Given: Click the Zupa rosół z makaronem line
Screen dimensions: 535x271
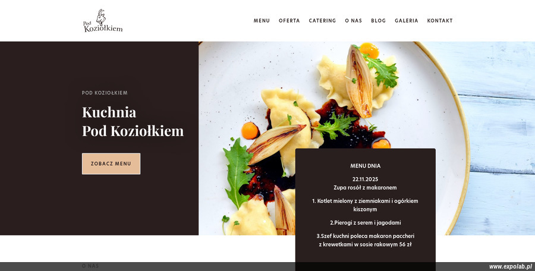Looking at the screenshot, I should tap(366, 188).
